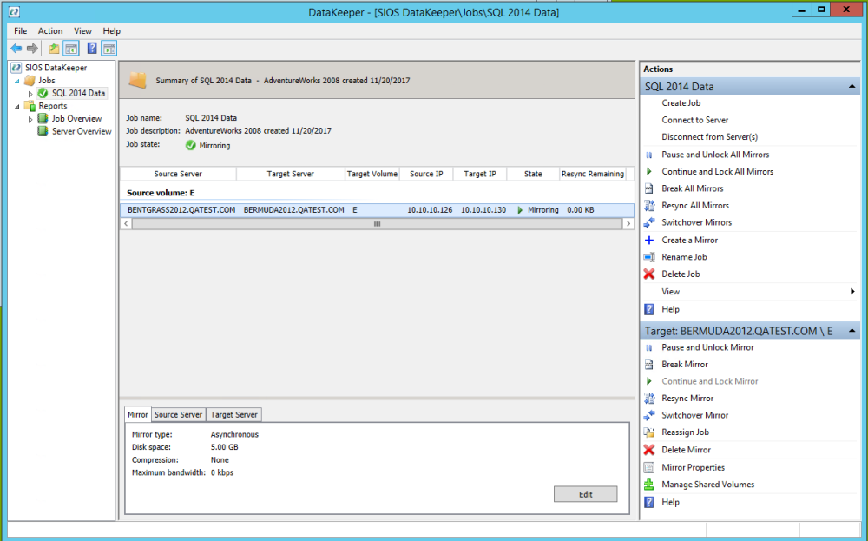The width and height of the screenshot is (868, 541).
Task: Switch to the Mirror tab
Action: (137, 414)
